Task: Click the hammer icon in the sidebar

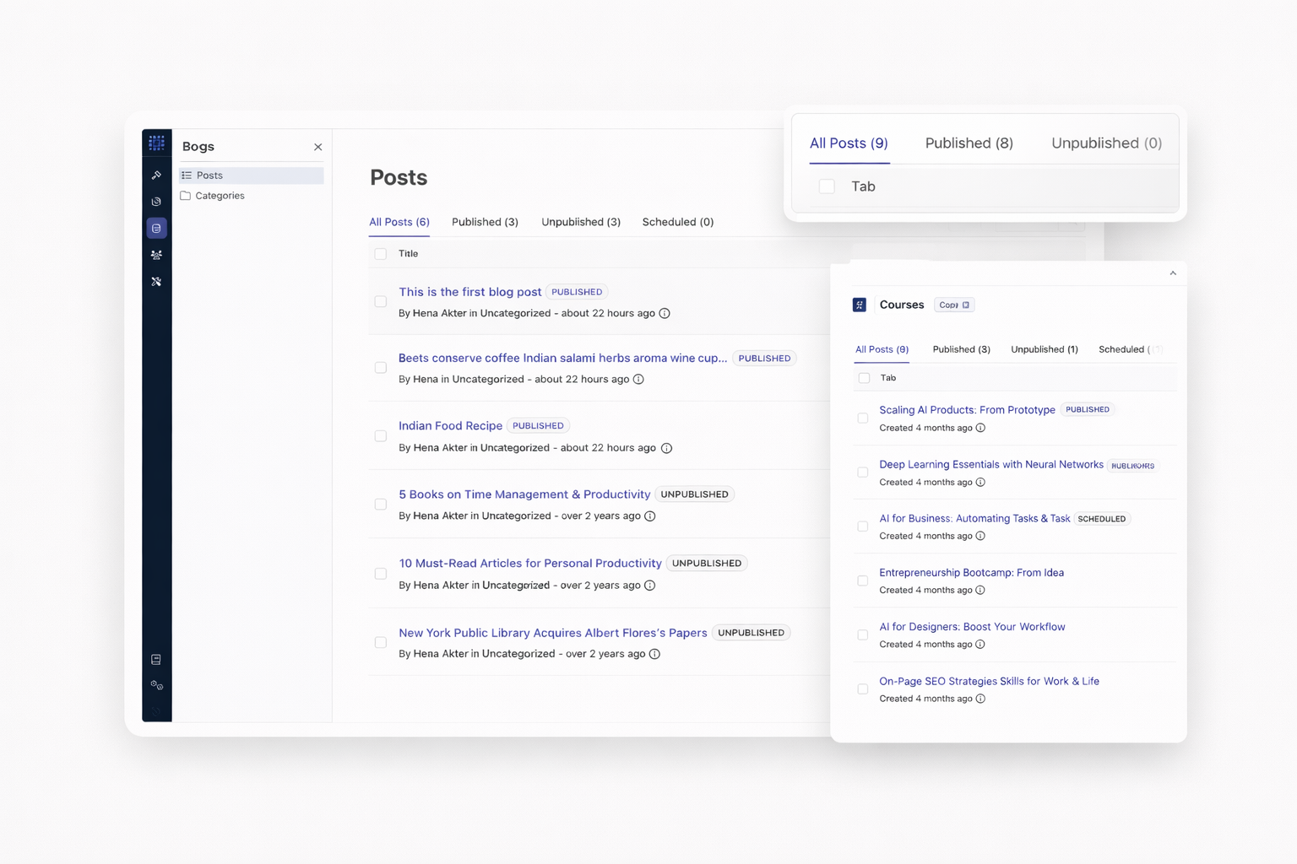Action: point(156,175)
